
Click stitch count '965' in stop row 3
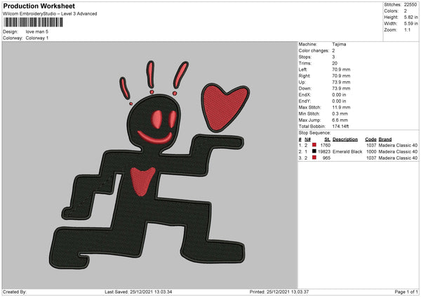pos(326,158)
